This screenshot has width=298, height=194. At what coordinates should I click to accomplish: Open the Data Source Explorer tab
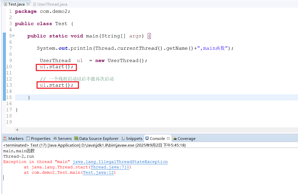[x=96, y=138]
